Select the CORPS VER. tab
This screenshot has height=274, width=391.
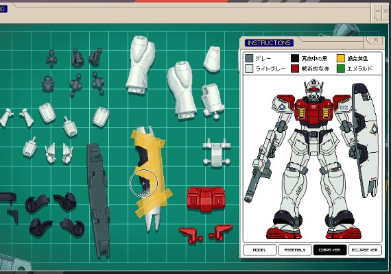click(330, 250)
